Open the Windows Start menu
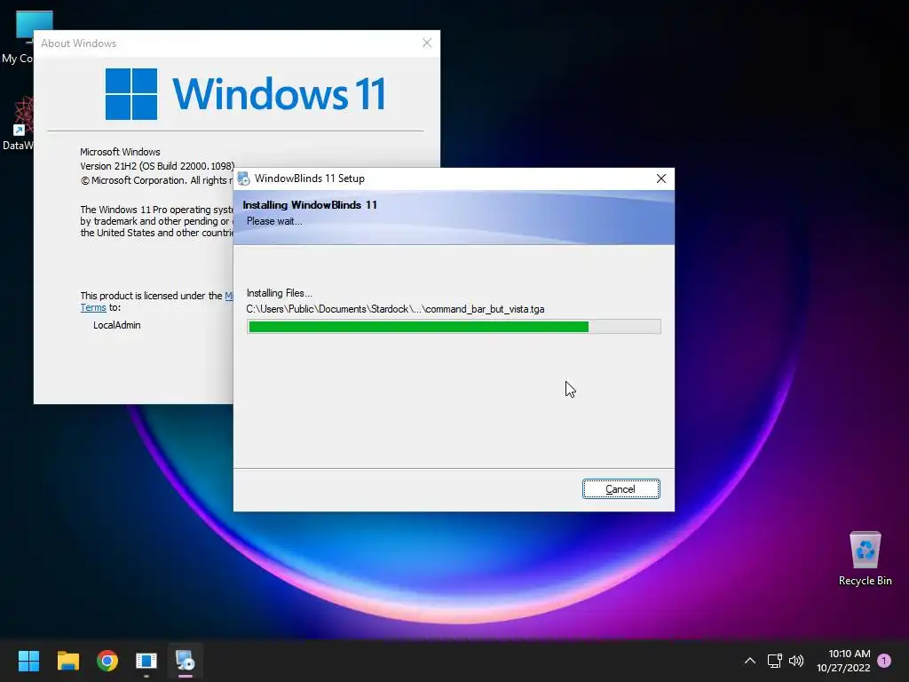The height and width of the screenshot is (682, 909). coord(28,661)
